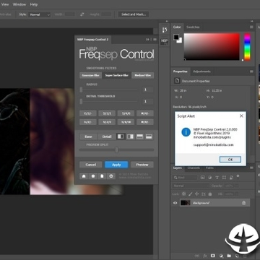Open the NBP panel icon in the dock
Image resolution: width=260 pixels, height=260 pixels.
pos(165,41)
